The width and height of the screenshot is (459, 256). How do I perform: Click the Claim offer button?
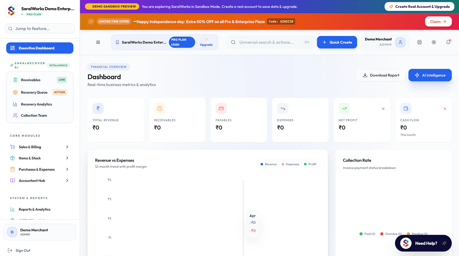tap(438, 21)
